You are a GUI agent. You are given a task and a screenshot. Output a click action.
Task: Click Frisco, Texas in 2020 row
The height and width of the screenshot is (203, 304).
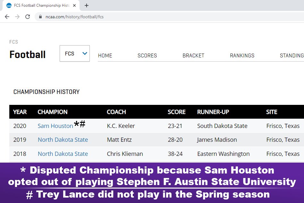[283, 126]
